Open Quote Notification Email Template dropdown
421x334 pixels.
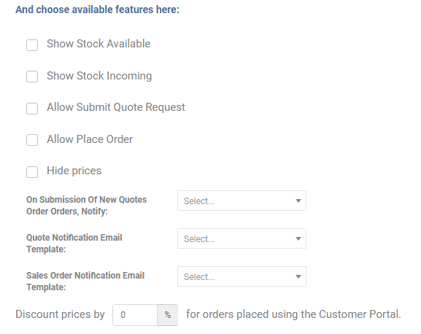click(x=242, y=238)
